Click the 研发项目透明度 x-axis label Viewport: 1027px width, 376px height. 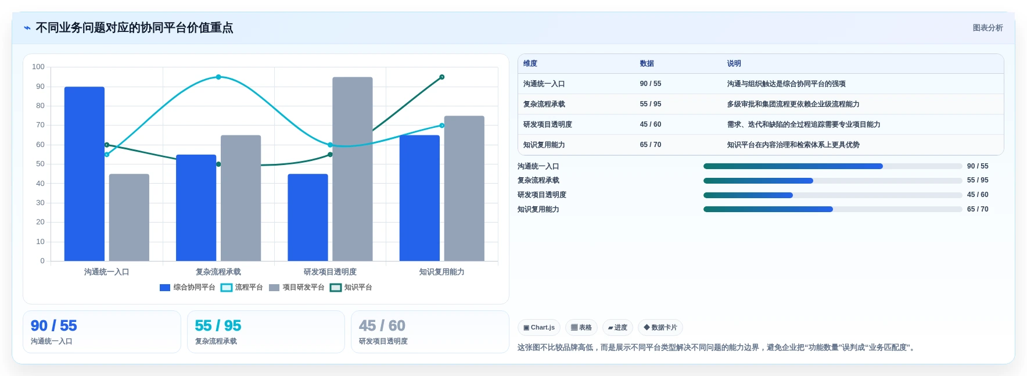[x=330, y=272]
